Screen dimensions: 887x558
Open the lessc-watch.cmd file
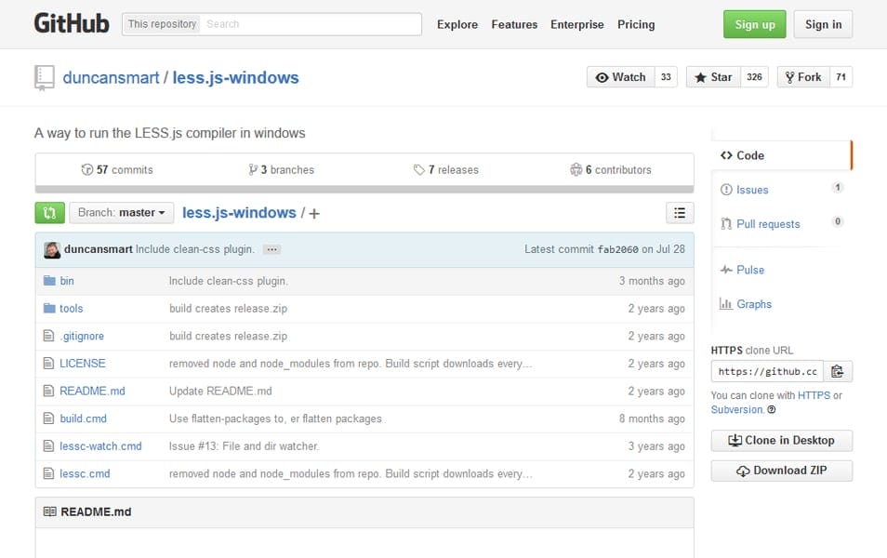pos(100,446)
